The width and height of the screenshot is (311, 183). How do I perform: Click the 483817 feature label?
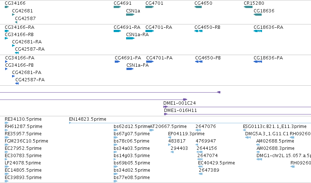click(x=177, y=141)
